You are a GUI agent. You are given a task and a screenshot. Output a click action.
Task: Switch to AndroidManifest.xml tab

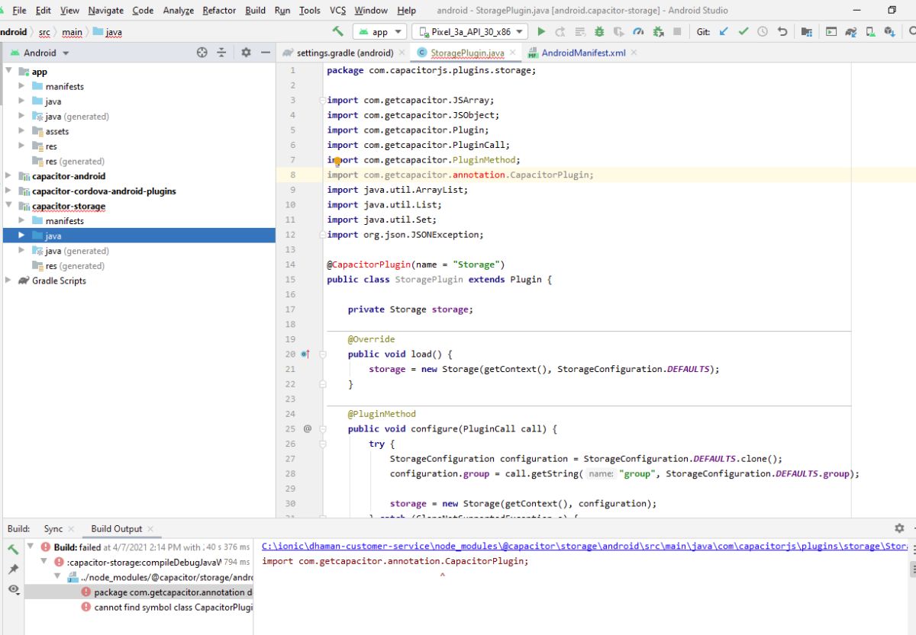coord(583,53)
